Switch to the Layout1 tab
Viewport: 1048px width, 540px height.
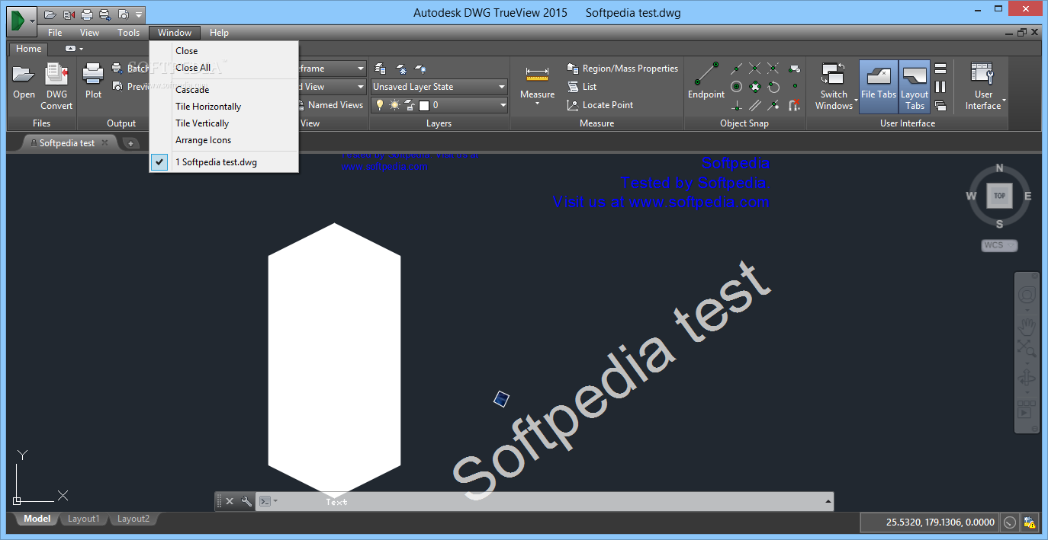[84, 519]
